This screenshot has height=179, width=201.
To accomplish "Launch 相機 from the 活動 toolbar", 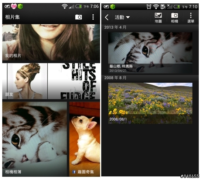I will click(174, 18).
